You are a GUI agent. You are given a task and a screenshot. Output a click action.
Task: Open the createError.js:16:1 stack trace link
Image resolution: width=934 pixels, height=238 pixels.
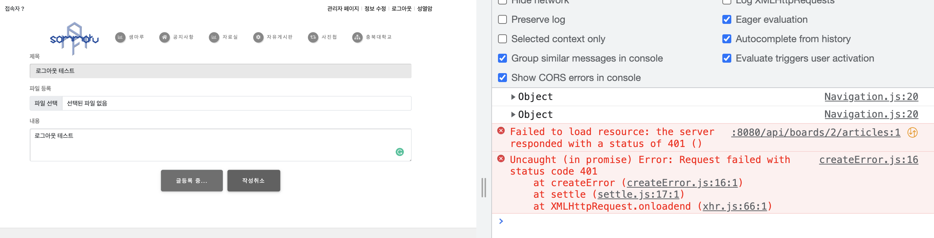(682, 183)
